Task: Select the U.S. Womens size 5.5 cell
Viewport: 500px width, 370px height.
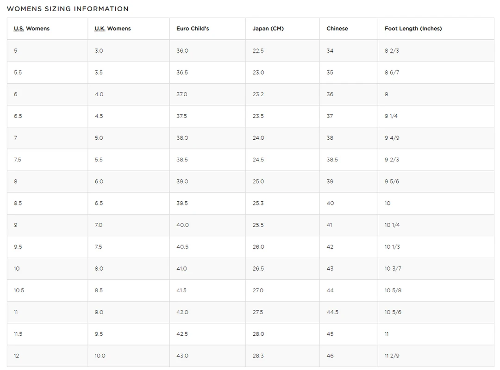Action: pyautogui.click(x=18, y=73)
